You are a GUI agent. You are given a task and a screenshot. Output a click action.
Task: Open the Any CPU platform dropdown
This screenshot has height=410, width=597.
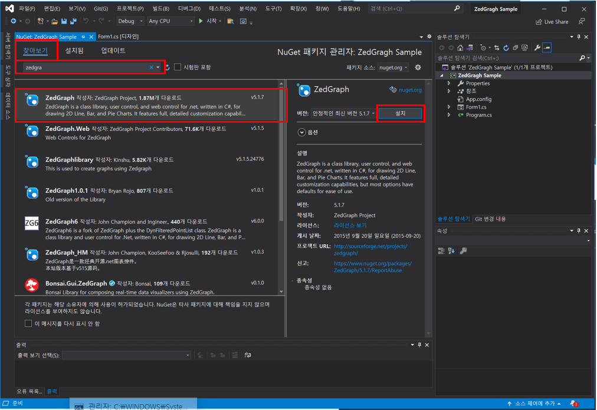tap(170, 21)
